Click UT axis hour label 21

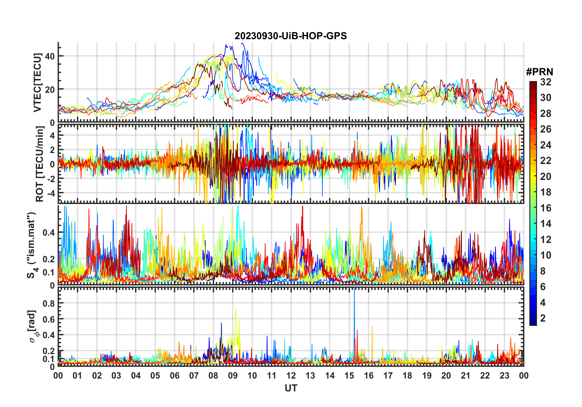click(x=465, y=375)
